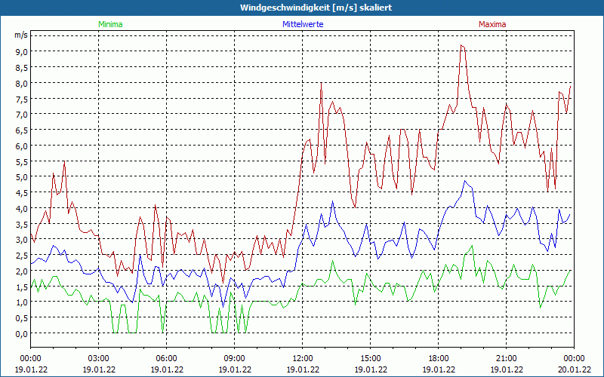Image resolution: width=604 pixels, height=377 pixels.
Task: Click the "8,5" y-axis value
Action: click(x=22, y=67)
